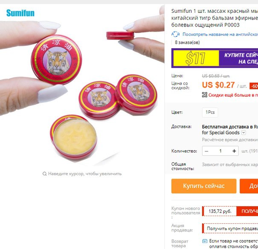Click the $11 promotional banner
Viewport: 258px width, 249px height.
[214, 58]
